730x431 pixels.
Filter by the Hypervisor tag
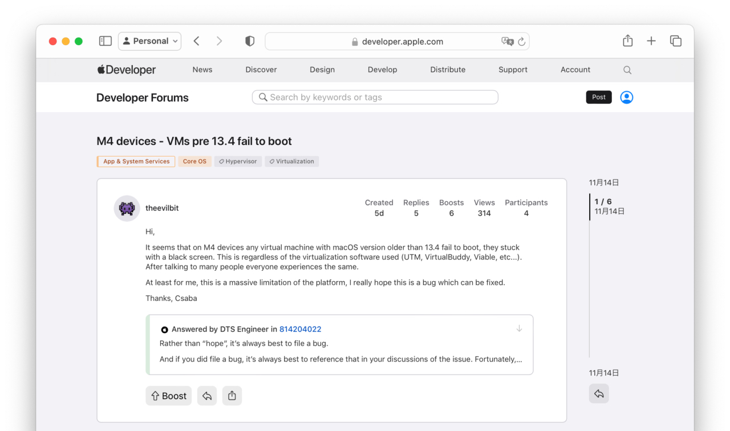pyautogui.click(x=238, y=161)
